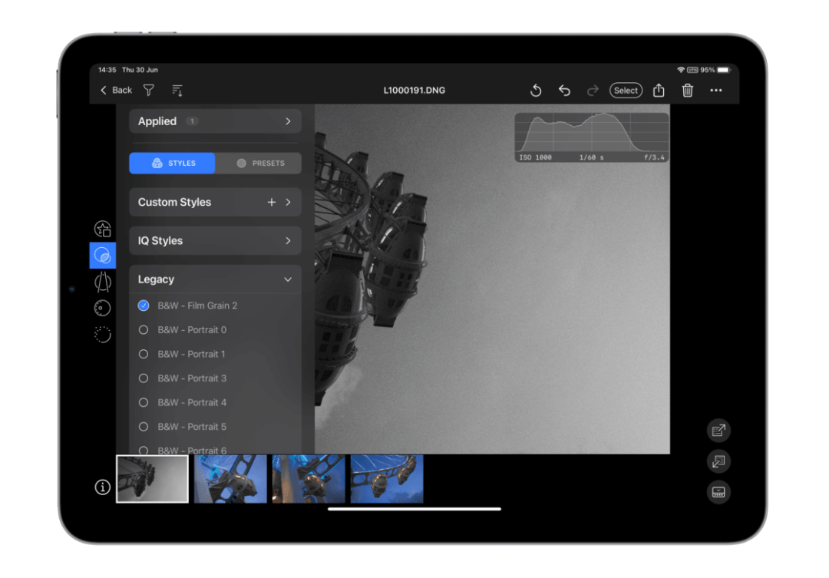
Task: Tap the bottom round keyboard-panel button
Action: (718, 492)
